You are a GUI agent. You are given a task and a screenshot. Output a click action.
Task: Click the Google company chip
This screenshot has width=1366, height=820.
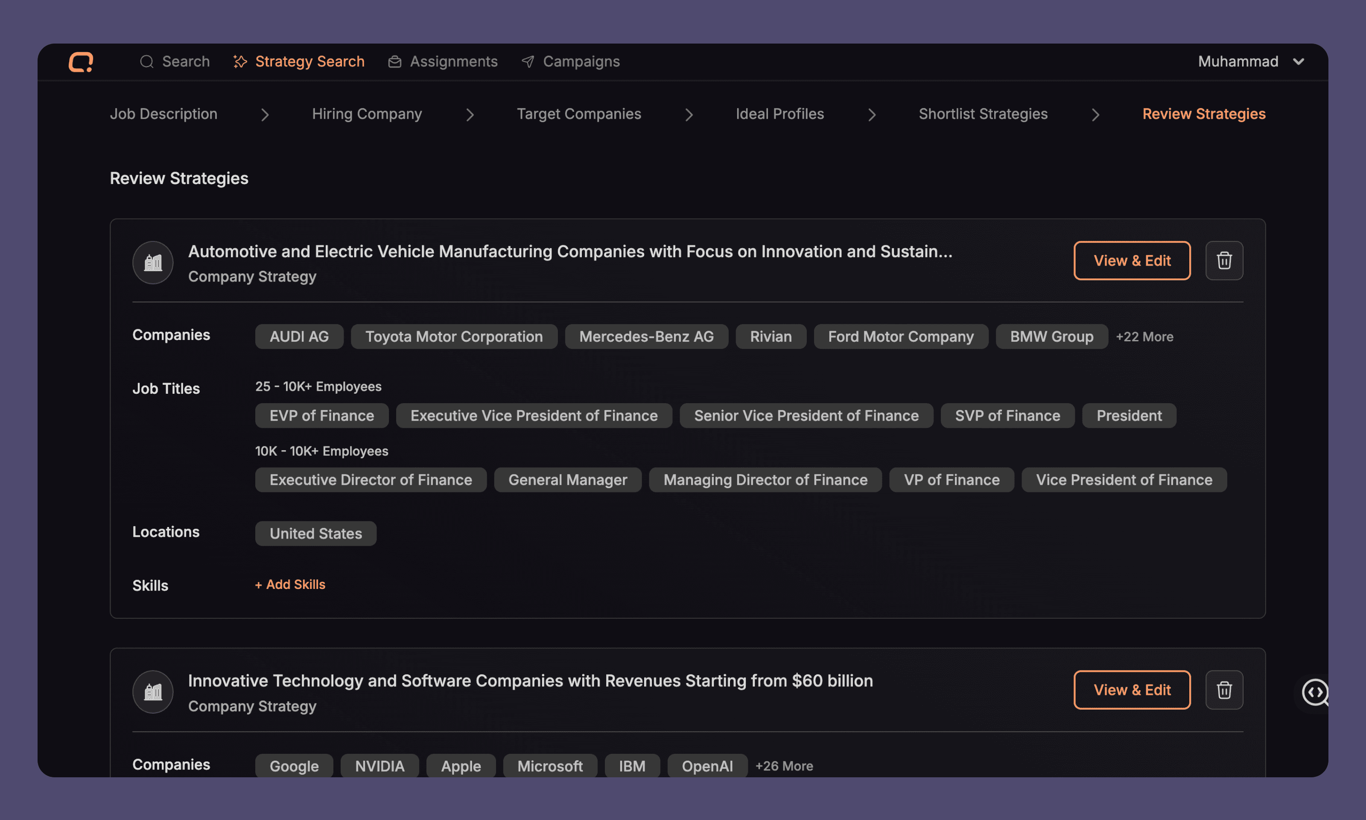point(294,766)
